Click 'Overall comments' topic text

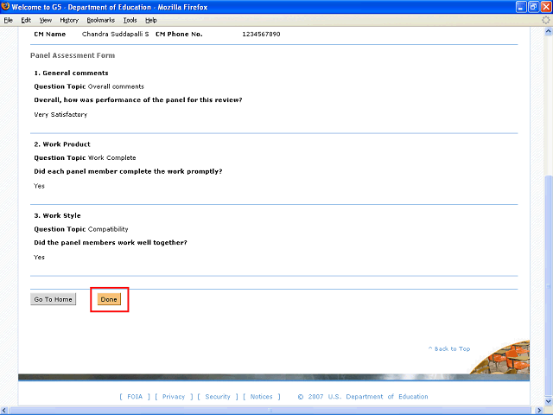pos(116,86)
